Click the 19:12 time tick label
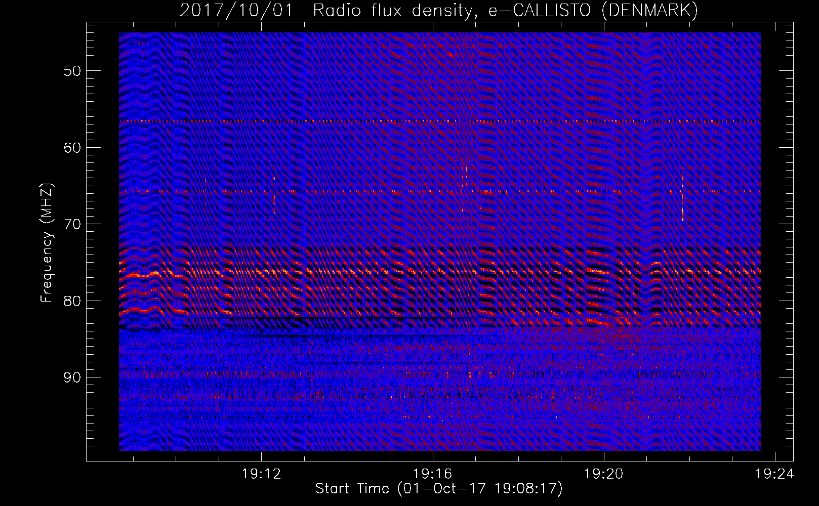The width and height of the screenshot is (819, 506). click(261, 474)
